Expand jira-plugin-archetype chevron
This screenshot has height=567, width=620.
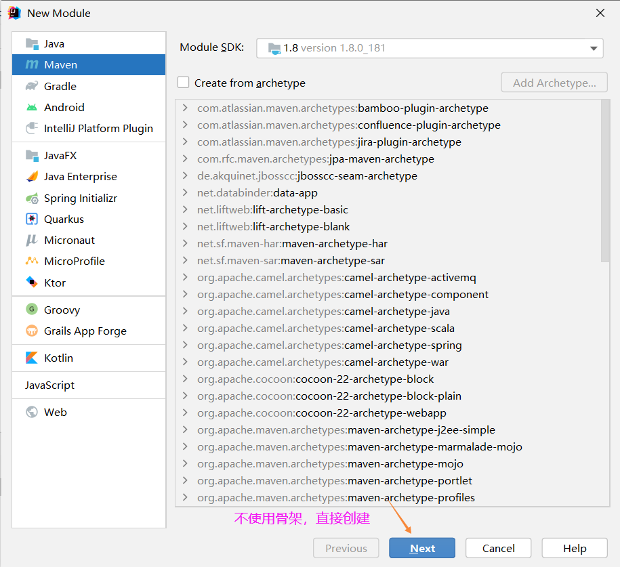coord(185,142)
